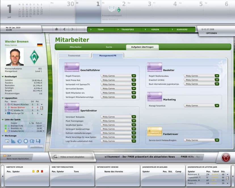Open the TRANSFERS menu
The image size is (235, 188).
127,30
